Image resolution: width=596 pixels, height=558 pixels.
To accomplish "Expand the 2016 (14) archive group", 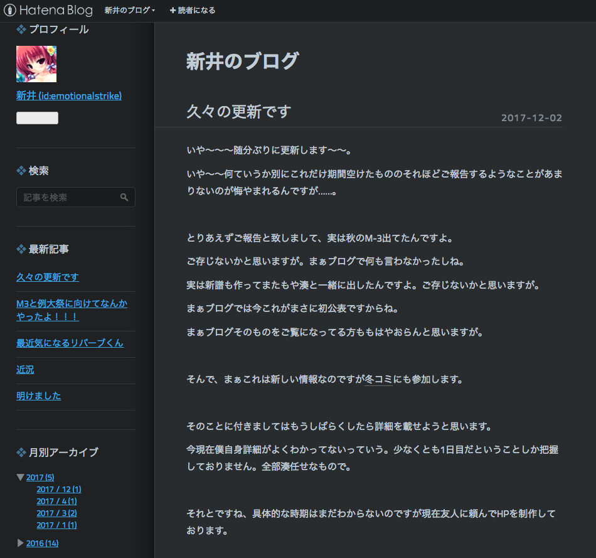I will coord(20,543).
